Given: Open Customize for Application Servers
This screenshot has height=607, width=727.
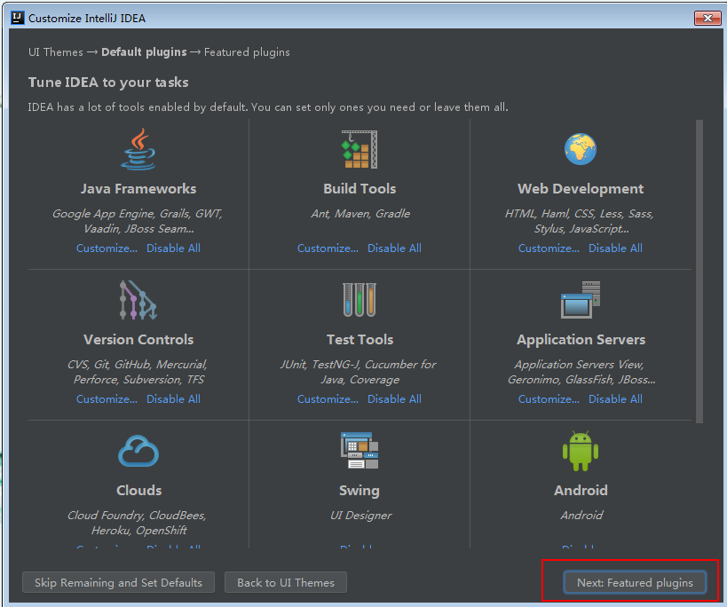Looking at the screenshot, I should pyautogui.click(x=549, y=399).
